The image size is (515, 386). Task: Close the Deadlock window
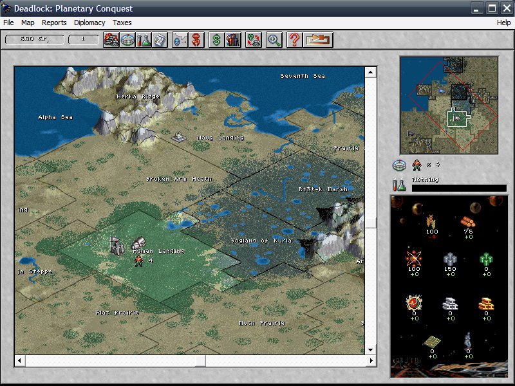(x=507, y=8)
